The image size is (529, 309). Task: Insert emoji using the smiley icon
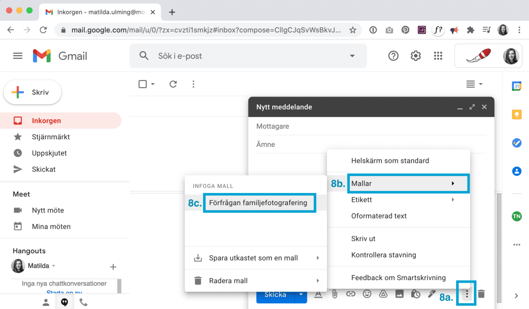[x=367, y=294]
